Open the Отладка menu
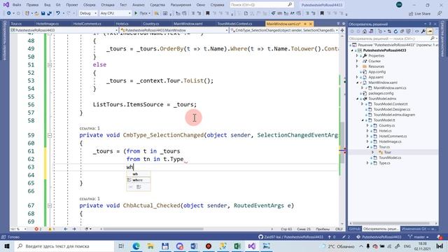Viewport: 448px width, 252px height. pyautogui.click(x=107, y=5)
